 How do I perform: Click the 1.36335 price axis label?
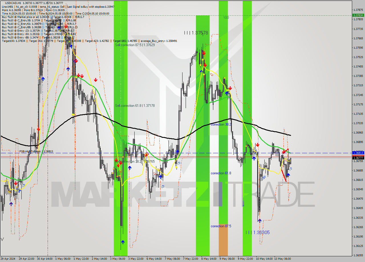click(x=358, y=218)
